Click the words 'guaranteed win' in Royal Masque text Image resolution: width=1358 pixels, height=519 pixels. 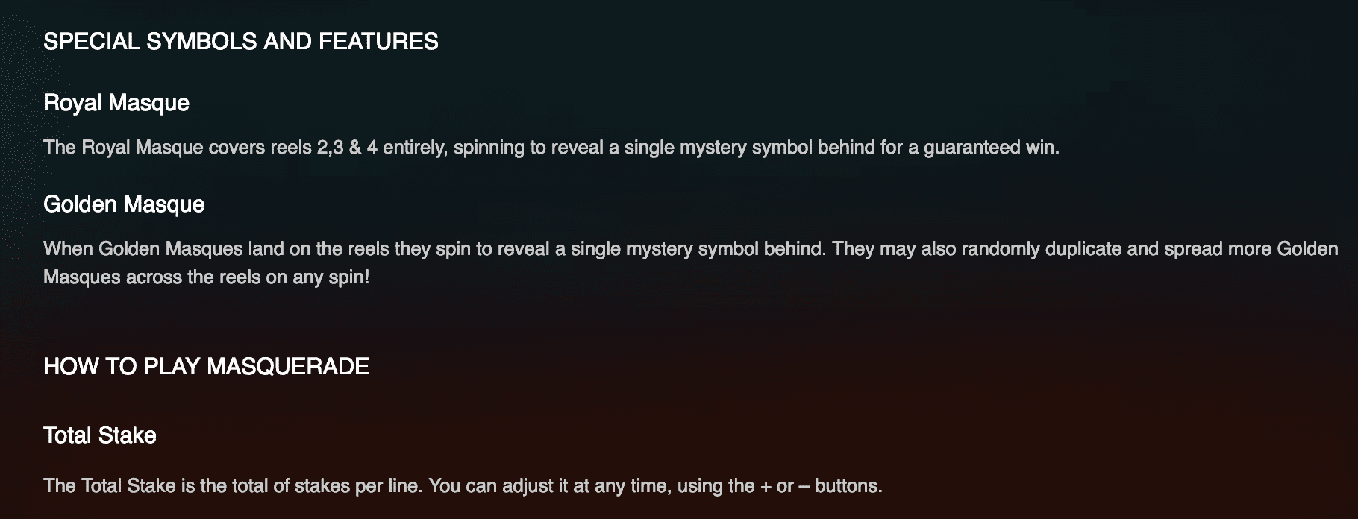pos(990,148)
